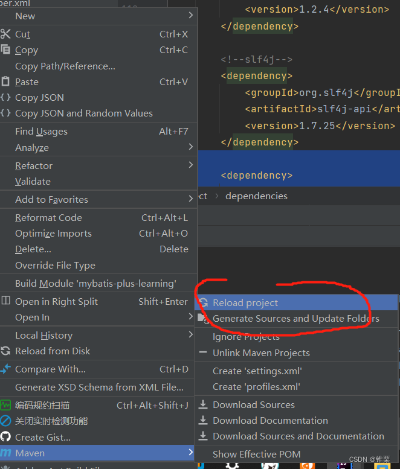The height and width of the screenshot is (469, 400).
Task: Click the Reload from Disk icon
Action: (5, 351)
